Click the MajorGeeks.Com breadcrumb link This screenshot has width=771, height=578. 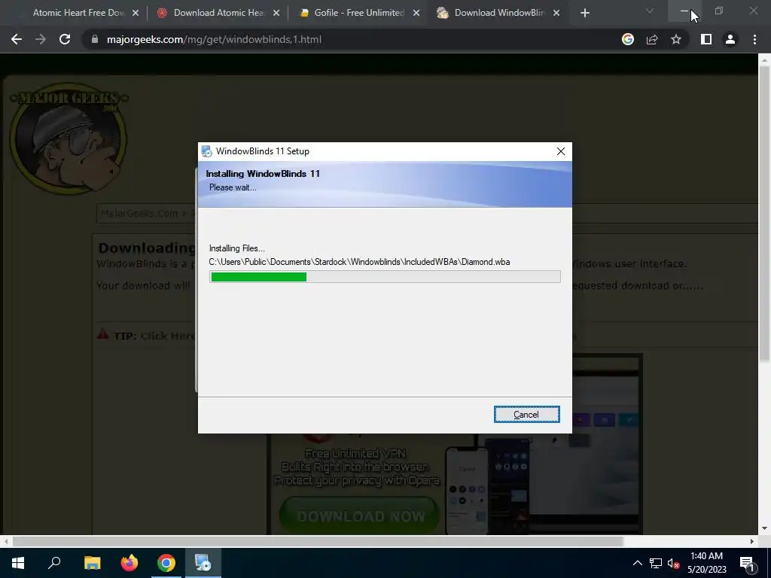tap(139, 213)
